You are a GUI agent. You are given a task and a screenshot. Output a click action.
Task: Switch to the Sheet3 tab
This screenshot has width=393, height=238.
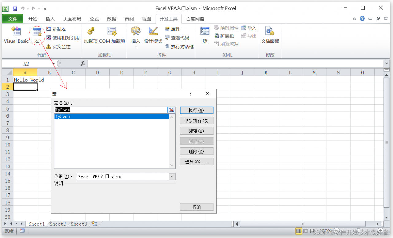point(79,224)
